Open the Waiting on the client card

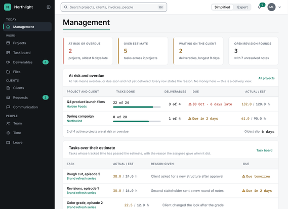(x=198, y=51)
